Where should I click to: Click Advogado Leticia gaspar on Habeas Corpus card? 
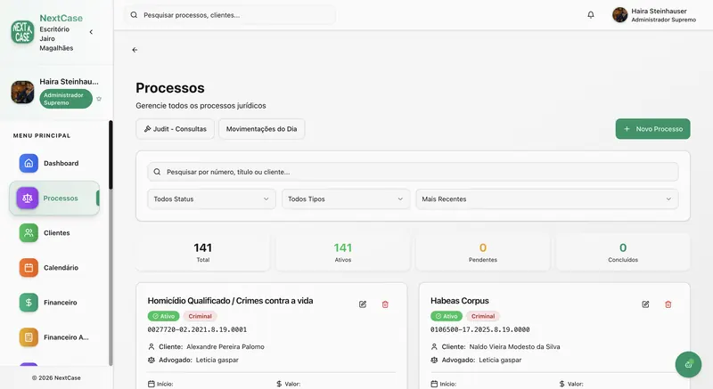pyautogui.click(x=500, y=360)
